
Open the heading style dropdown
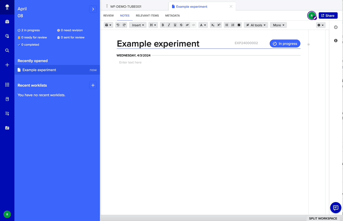tap(153, 25)
